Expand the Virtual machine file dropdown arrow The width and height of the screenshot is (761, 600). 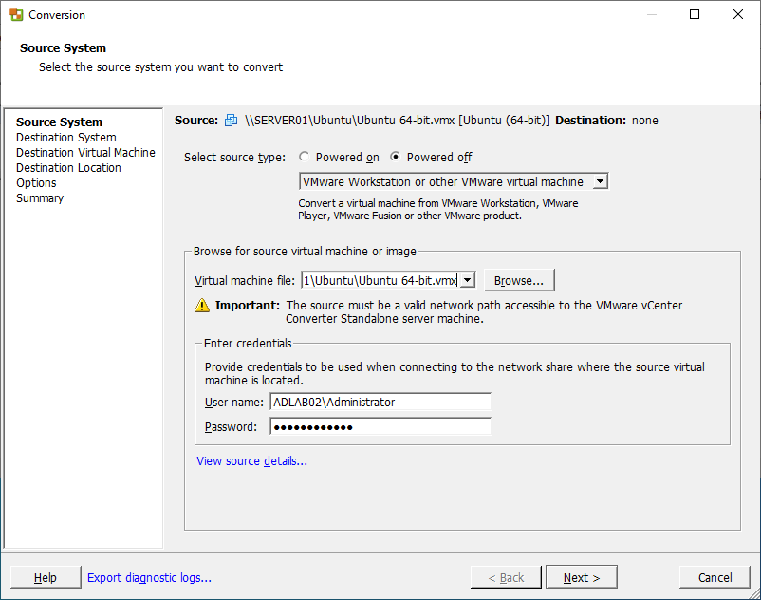pos(467,280)
